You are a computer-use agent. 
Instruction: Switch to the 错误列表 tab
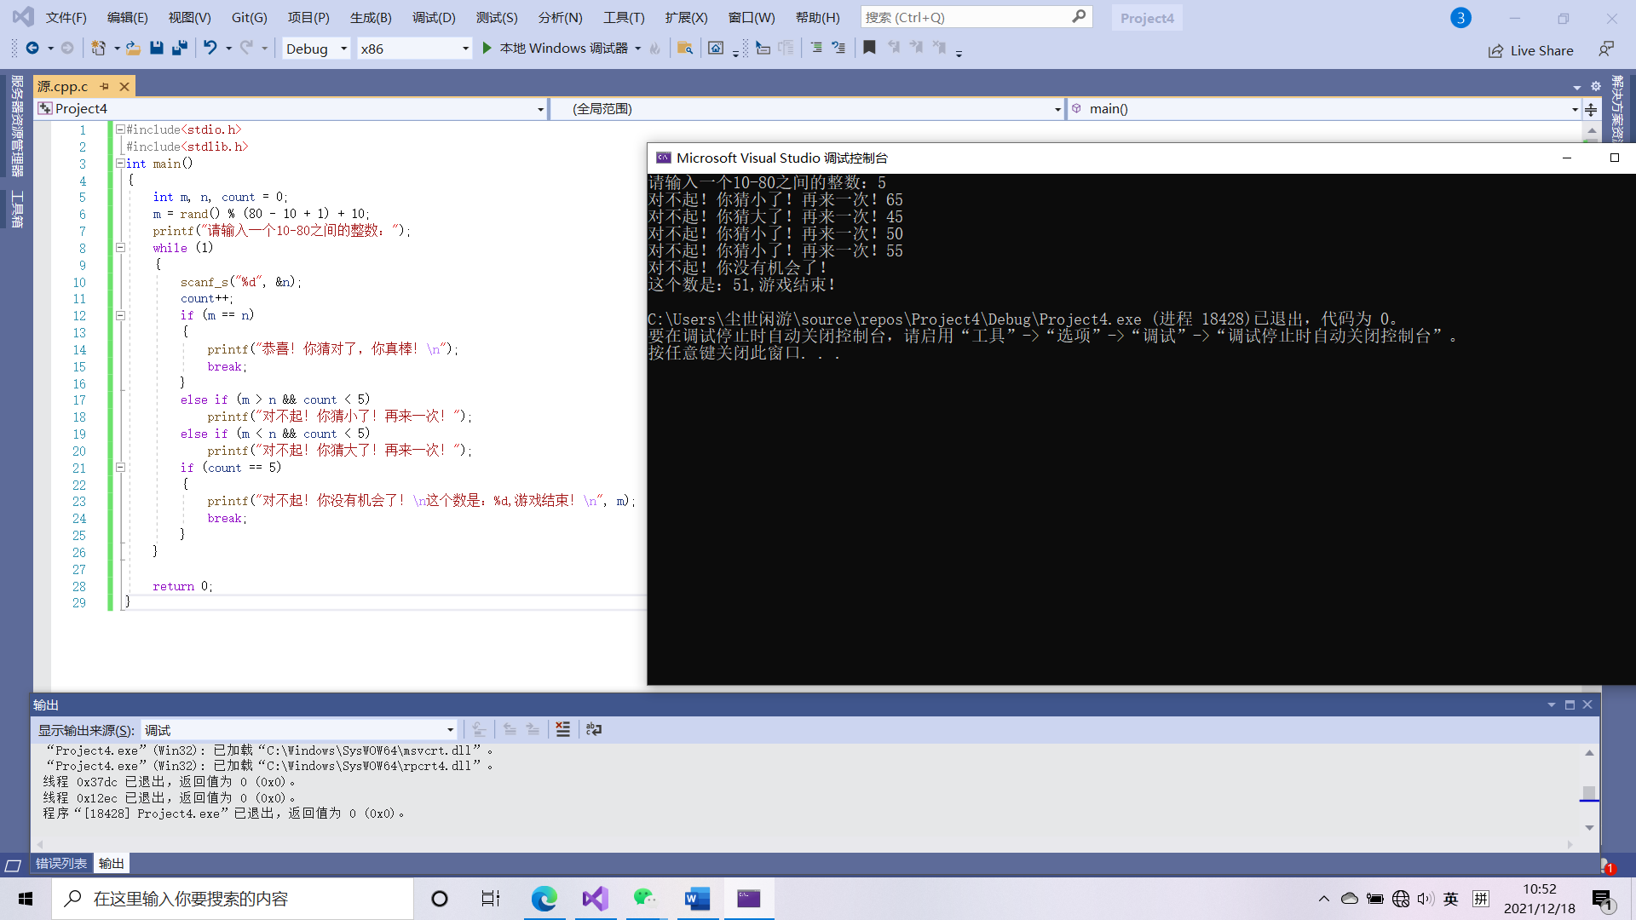tap(60, 864)
